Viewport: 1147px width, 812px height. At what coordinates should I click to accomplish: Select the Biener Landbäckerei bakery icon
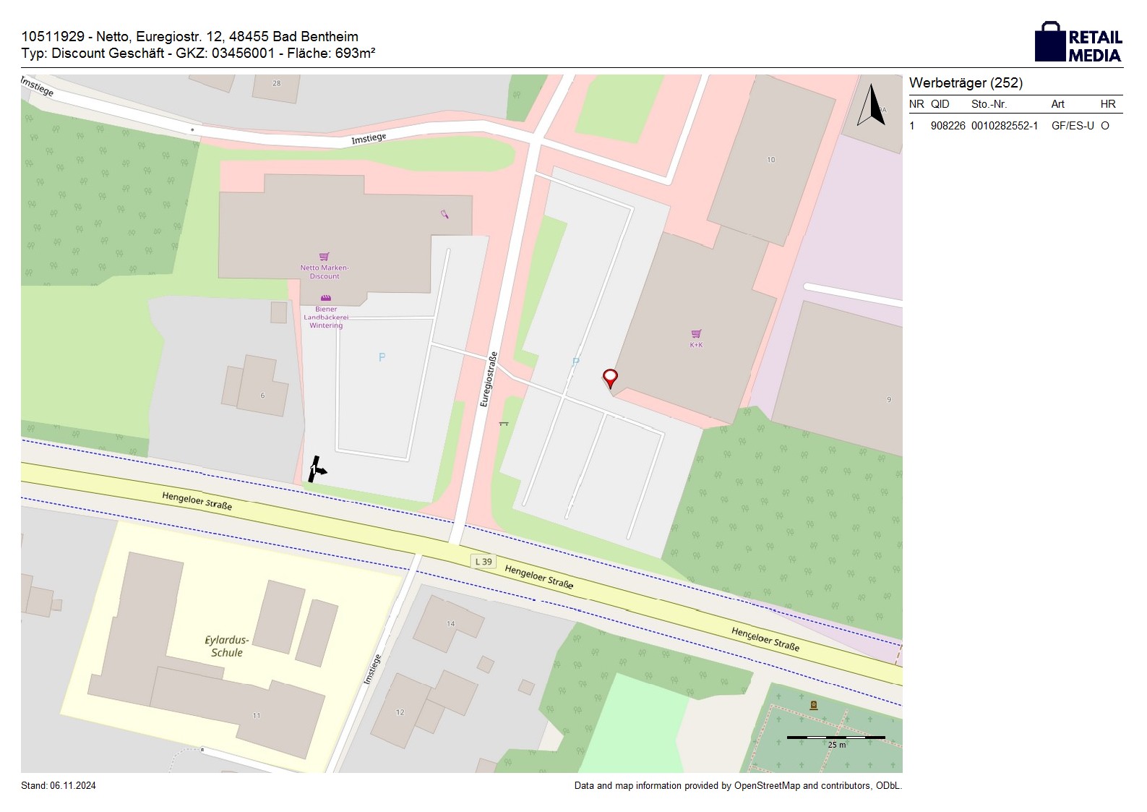click(326, 298)
